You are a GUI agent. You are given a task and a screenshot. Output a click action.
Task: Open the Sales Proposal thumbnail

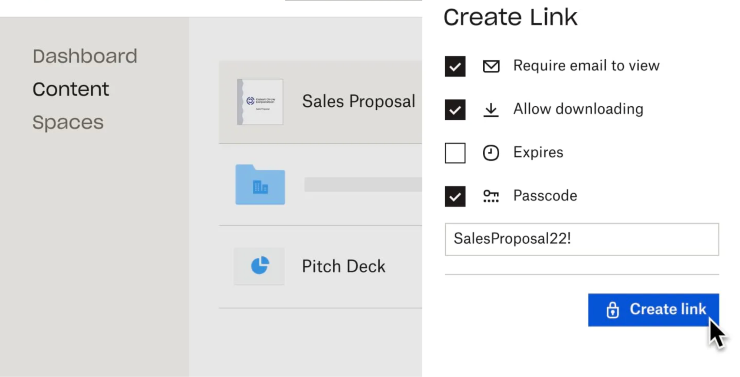(260, 102)
